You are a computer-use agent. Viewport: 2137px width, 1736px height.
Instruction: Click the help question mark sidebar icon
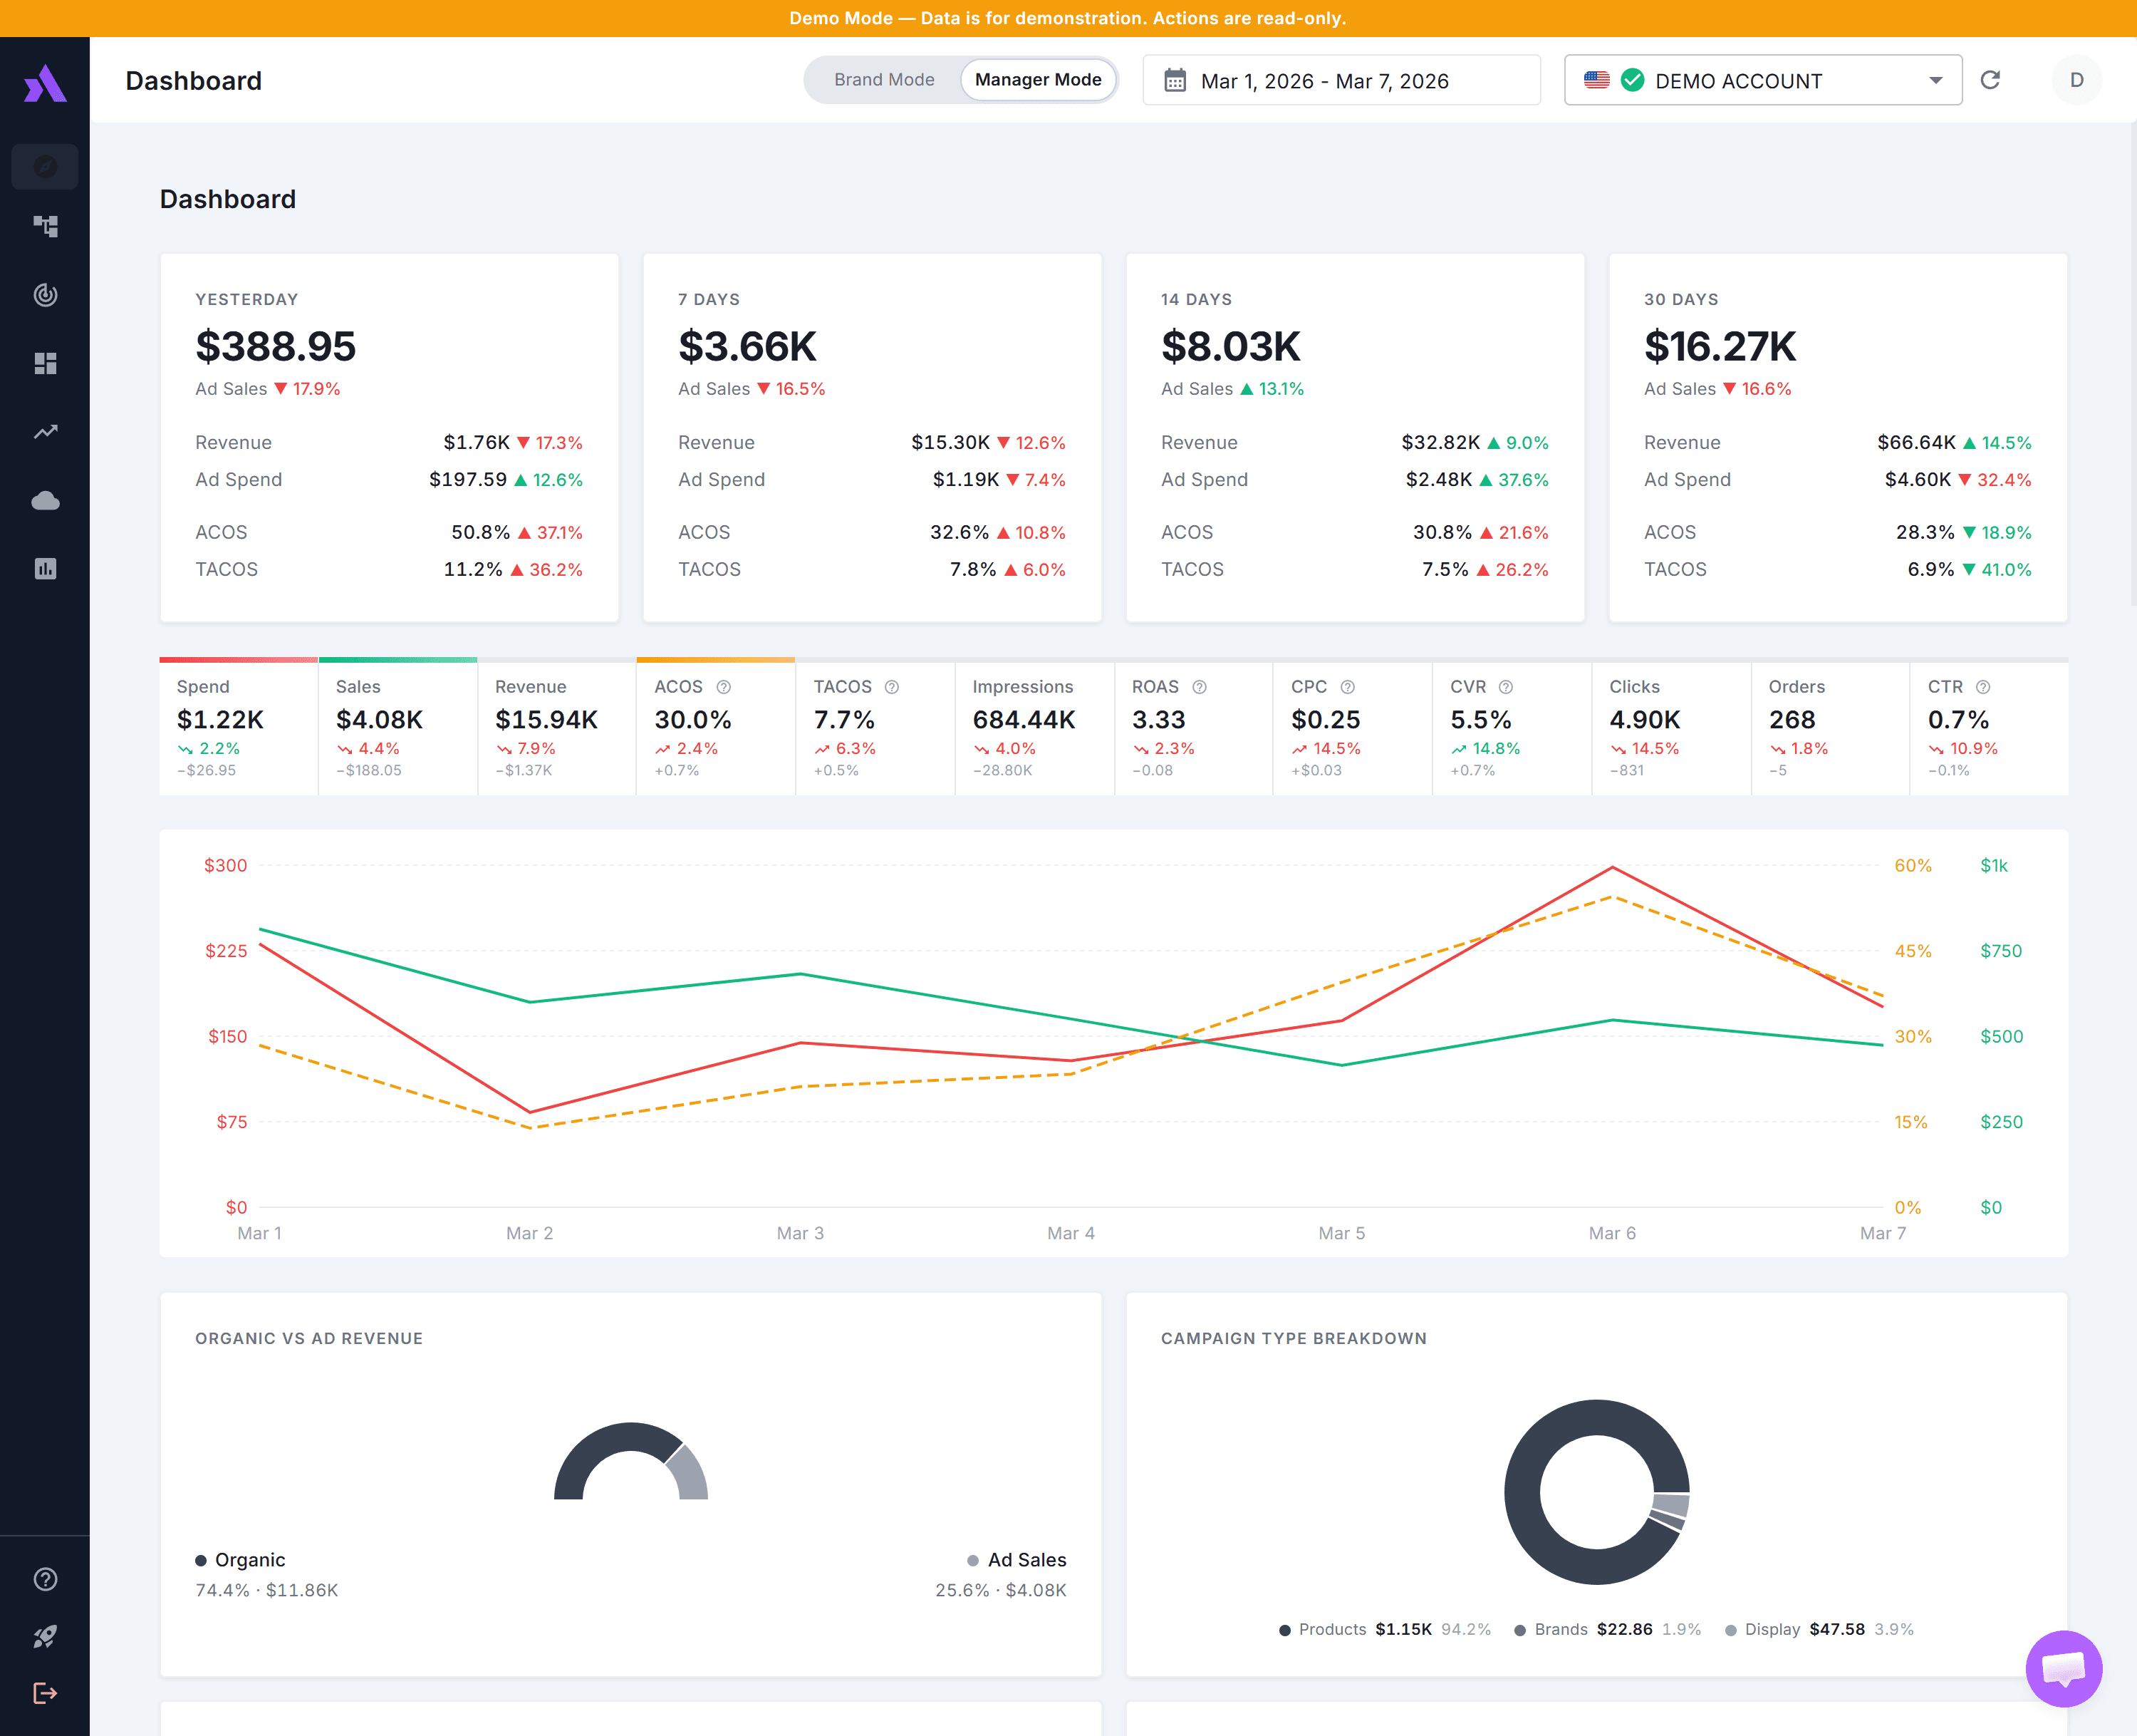(x=45, y=1579)
